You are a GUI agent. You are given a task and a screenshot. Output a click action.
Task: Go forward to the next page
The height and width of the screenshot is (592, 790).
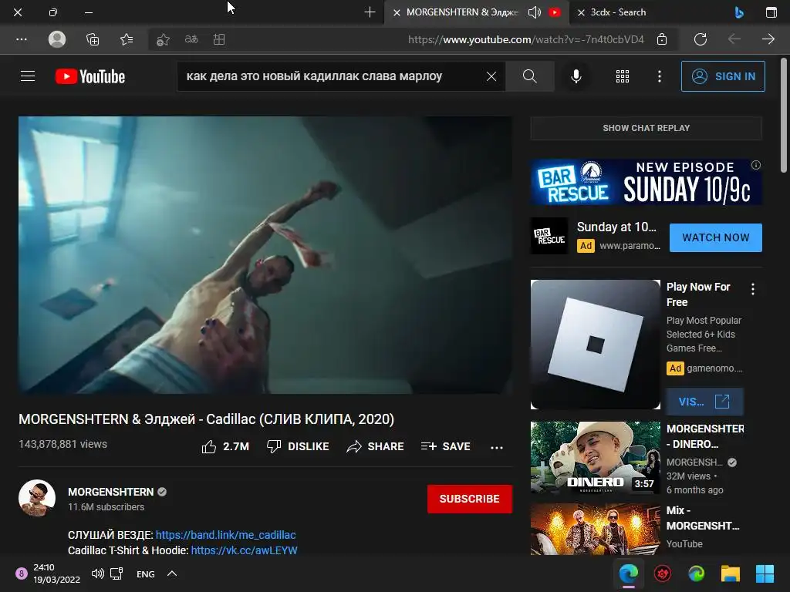tap(768, 39)
